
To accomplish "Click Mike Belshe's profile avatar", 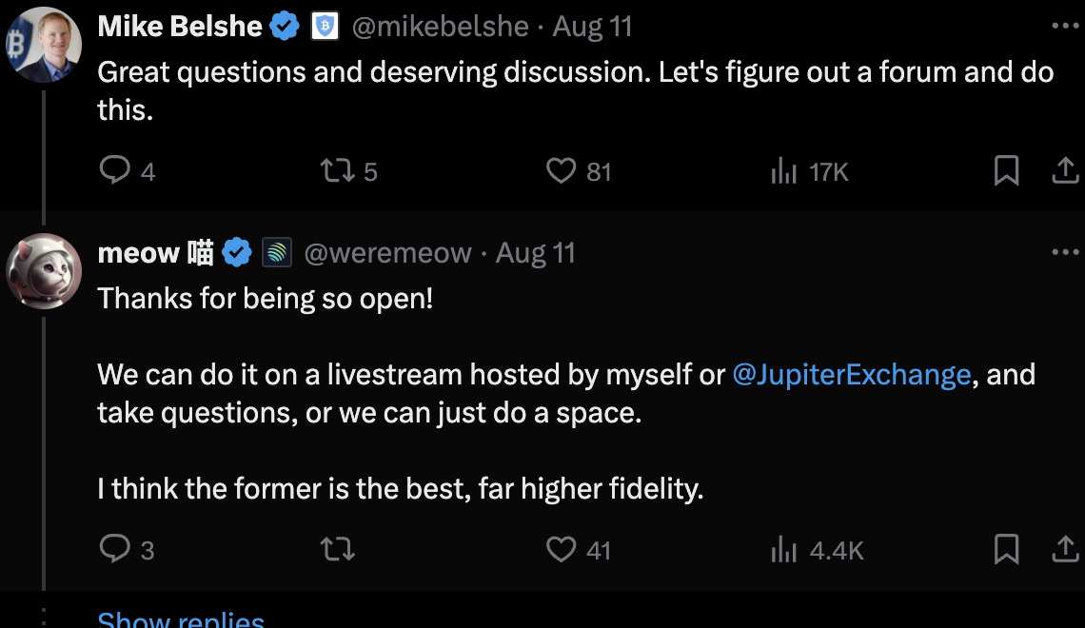I will (x=44, y=44).
